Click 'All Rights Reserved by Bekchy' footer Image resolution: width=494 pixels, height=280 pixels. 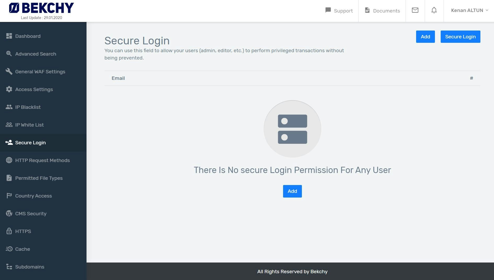(292, 271)
